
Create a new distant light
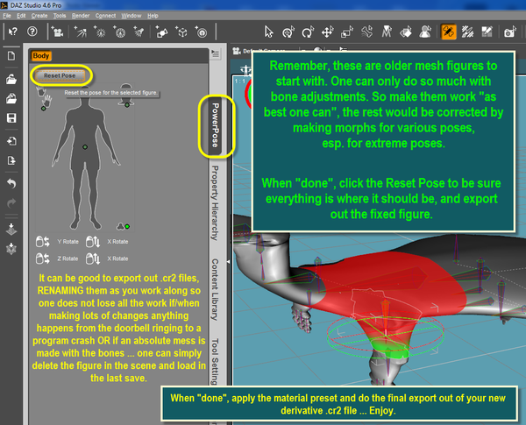[x=81, y=32]
